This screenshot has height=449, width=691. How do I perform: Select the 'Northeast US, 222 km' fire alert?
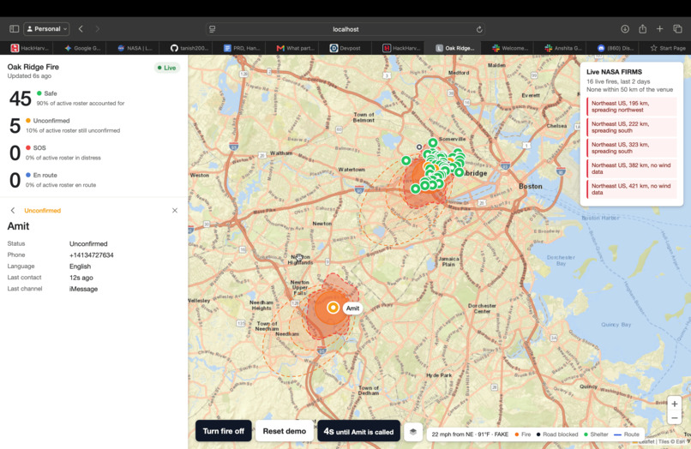pyautogui.click(x=632, y=128)
